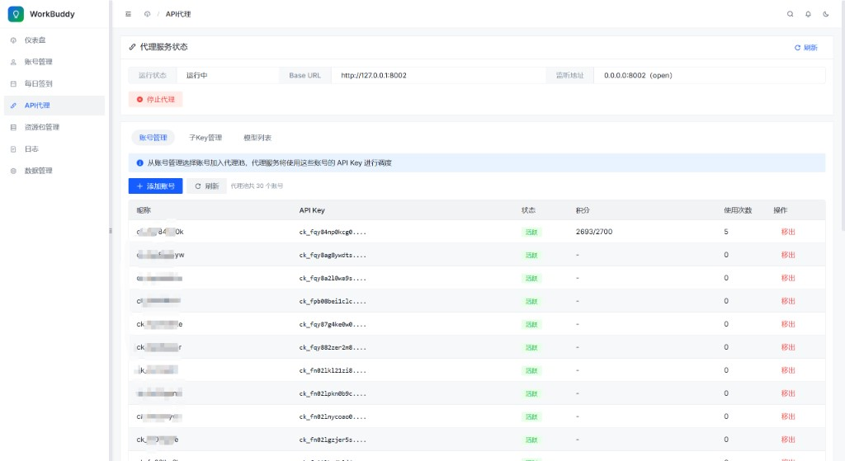This screenshot has width=845, height=461.
Task: Click the 昵称 column header
Action: point(144,210)
